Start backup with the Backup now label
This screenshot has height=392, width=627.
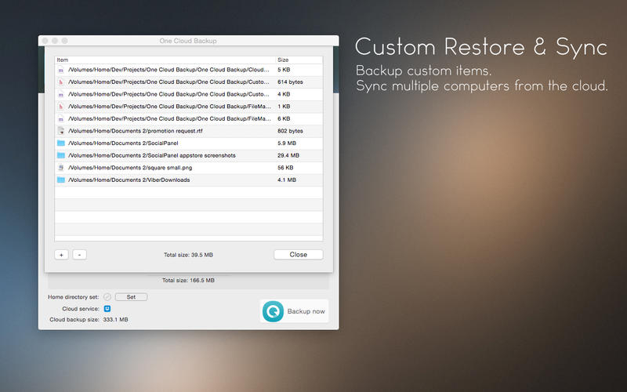[306, 311]
